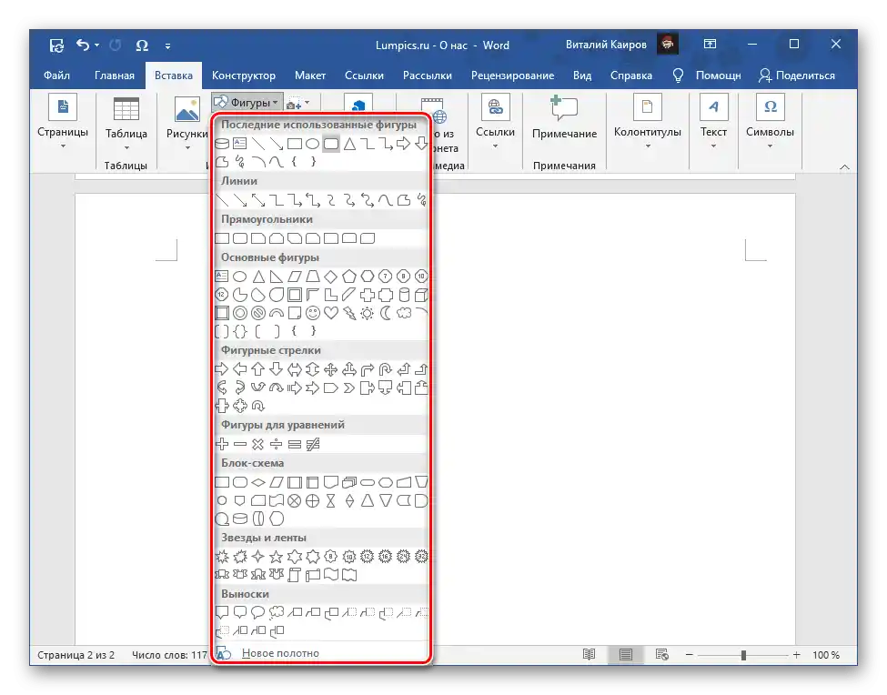Pick the Heart shape in Основные фигуры
887x695 pixels.
tap(331, 313)
